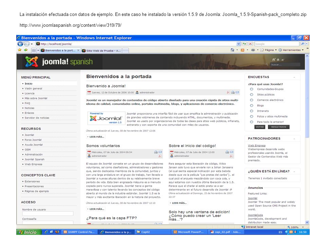The width and height of the screenshot is (326, 244).
Task: Expand the Home button dropdown arrow
Action: coord(237,50)
